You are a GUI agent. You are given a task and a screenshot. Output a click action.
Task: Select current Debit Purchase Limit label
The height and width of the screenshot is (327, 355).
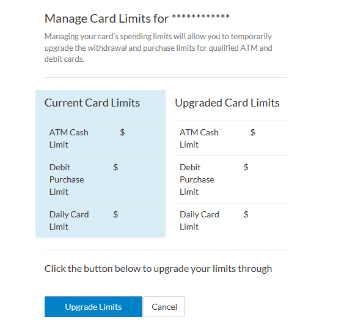point(67,179)
